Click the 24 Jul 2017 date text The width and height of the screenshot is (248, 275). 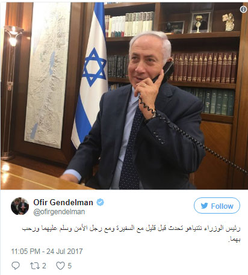pyautogui.click(x=64, y=252)
